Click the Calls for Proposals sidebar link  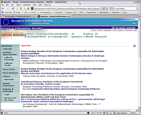9,58
